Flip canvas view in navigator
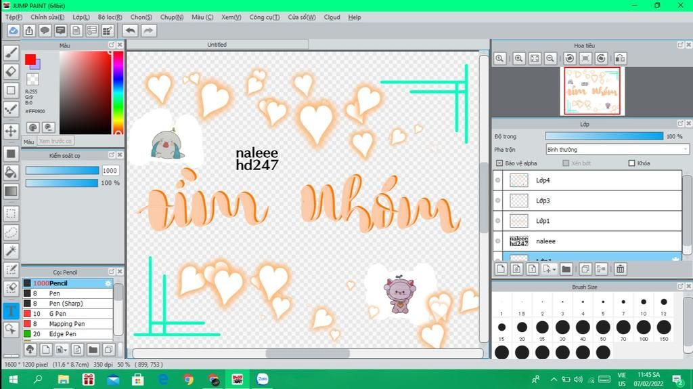Viewport: 693px width, 389px height. coord(620,58)
